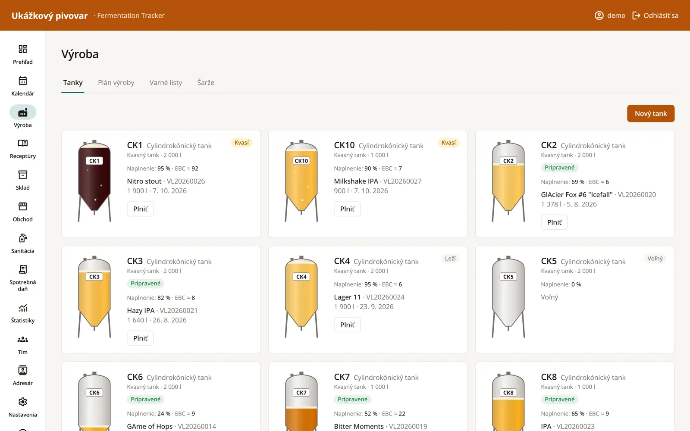Image resolution: width=690 pixels, height=431 pixels.
Task: Click Plniť for tank CK10
Action: coord(348,209)
